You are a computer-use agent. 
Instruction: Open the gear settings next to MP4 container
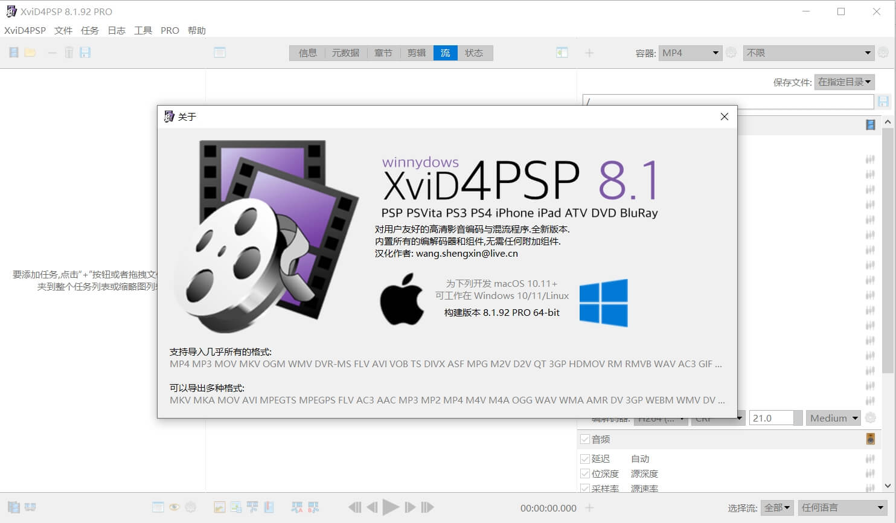tap(731, 53)
